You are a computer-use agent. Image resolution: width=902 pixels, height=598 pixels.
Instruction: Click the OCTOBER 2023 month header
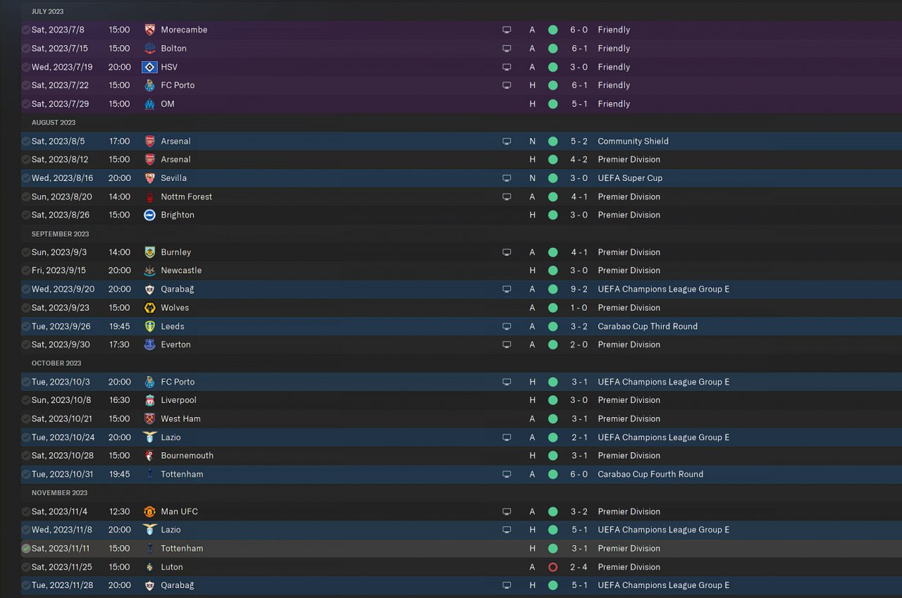(x=56, y=363)
